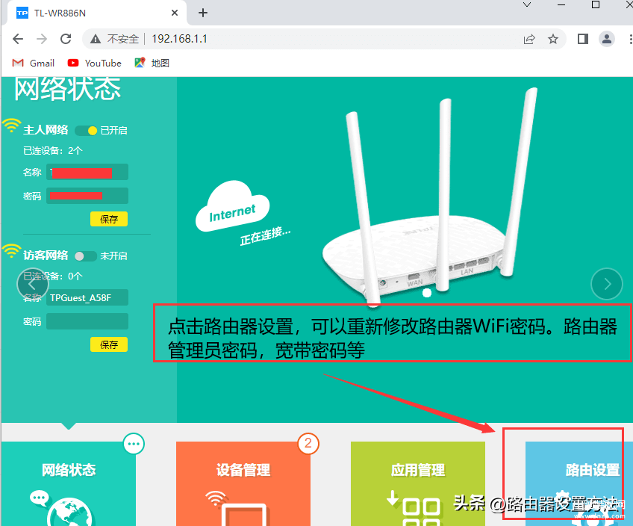Open the YouTube bookmark

click(95, 63)
